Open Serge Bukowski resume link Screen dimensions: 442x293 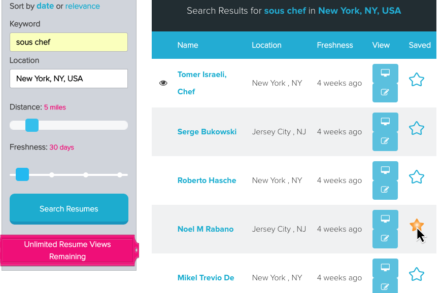point(207,132)
